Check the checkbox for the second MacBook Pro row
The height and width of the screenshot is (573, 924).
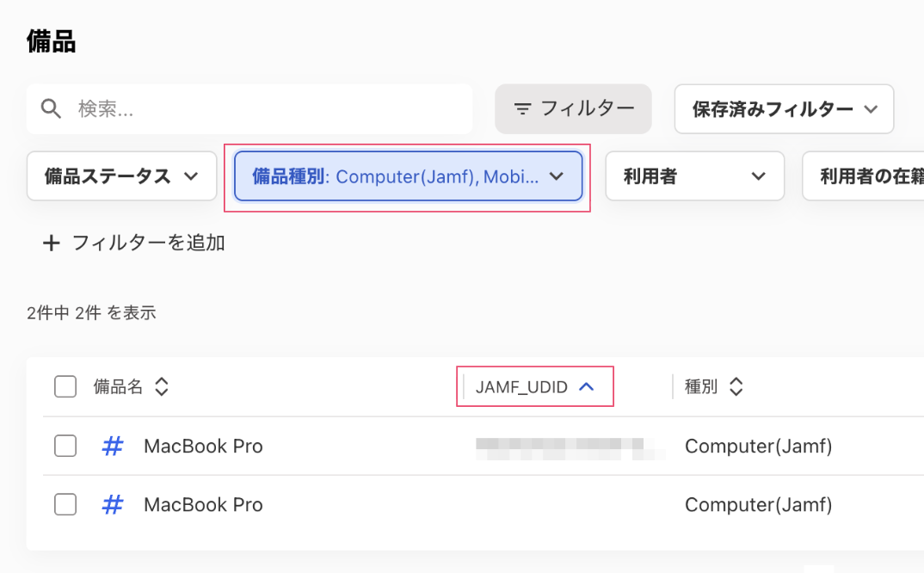click(x=65, y=505)
